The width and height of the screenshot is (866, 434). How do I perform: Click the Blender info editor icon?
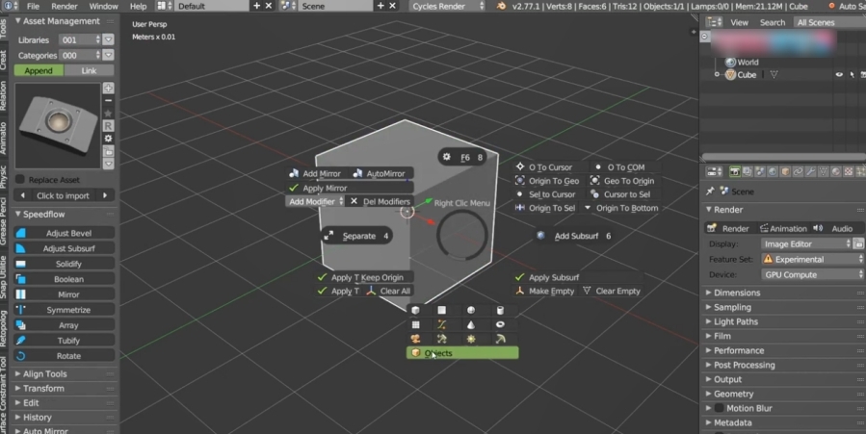9,6
